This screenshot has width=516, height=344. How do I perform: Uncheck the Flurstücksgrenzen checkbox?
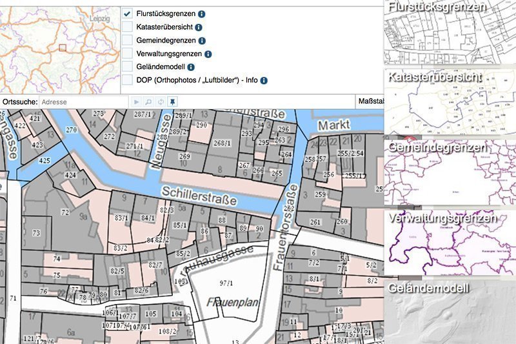[x=128, y=14]
